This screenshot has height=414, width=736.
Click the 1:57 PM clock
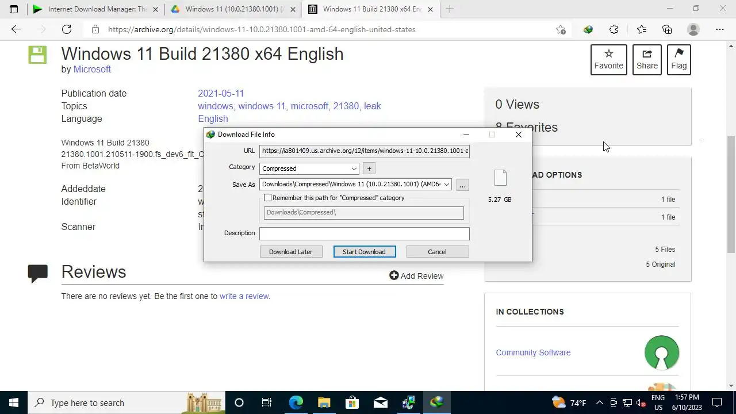click(x=687, y=397)
